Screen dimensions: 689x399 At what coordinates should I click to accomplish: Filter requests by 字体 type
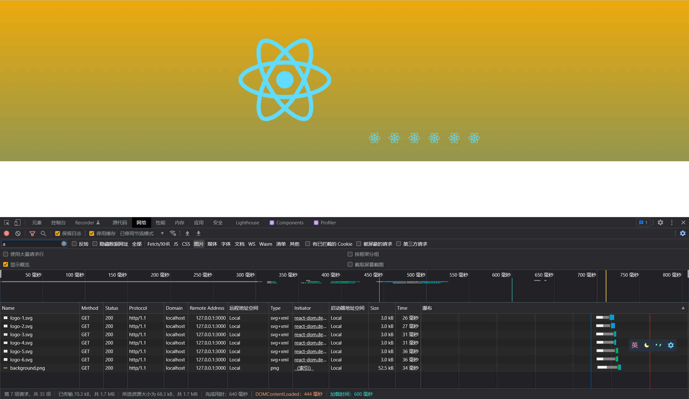pos(226,244)
